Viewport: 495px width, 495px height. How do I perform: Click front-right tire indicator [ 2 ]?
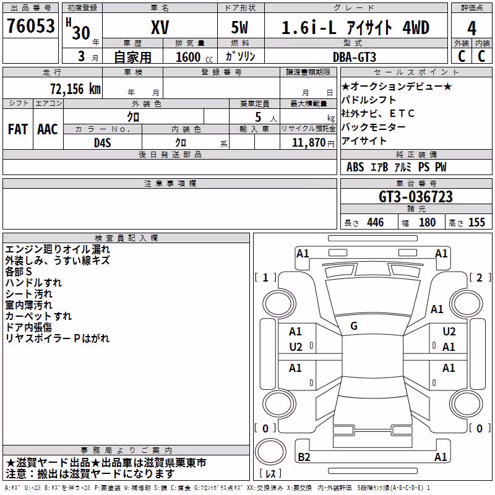(480, 277)
